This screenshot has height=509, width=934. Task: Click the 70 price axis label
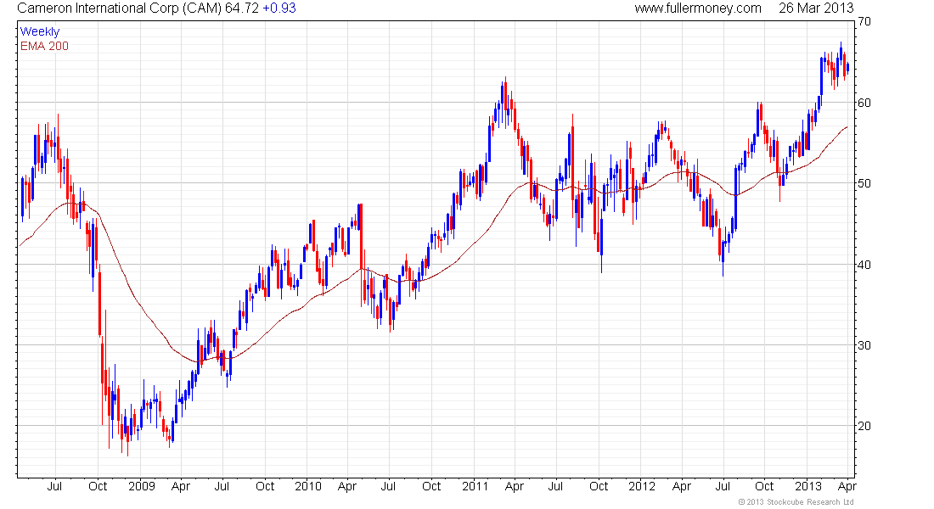864,22
